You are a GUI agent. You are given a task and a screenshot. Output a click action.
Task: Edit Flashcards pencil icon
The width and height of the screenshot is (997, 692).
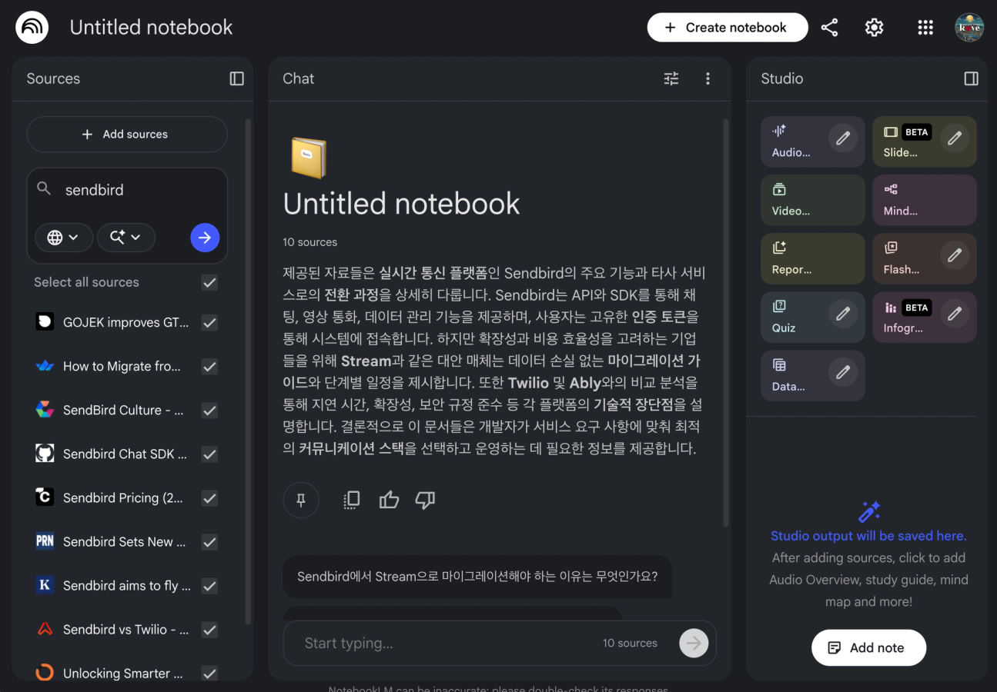(955, 255)
